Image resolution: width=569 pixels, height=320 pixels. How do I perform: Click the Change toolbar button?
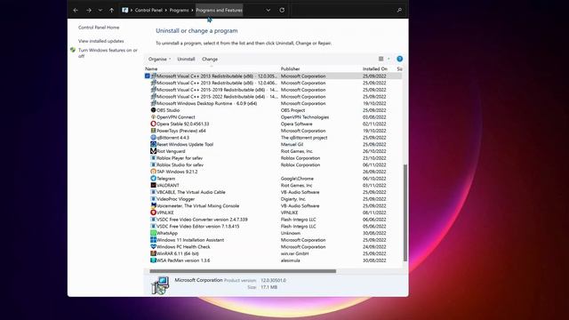coord(210,59)
